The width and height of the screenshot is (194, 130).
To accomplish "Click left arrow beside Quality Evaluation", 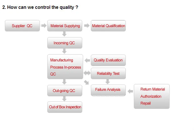I will click(x=87, y=60).
